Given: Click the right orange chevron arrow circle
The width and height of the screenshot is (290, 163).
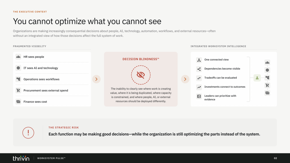Looking at the screenshot, I should point(185,79).
